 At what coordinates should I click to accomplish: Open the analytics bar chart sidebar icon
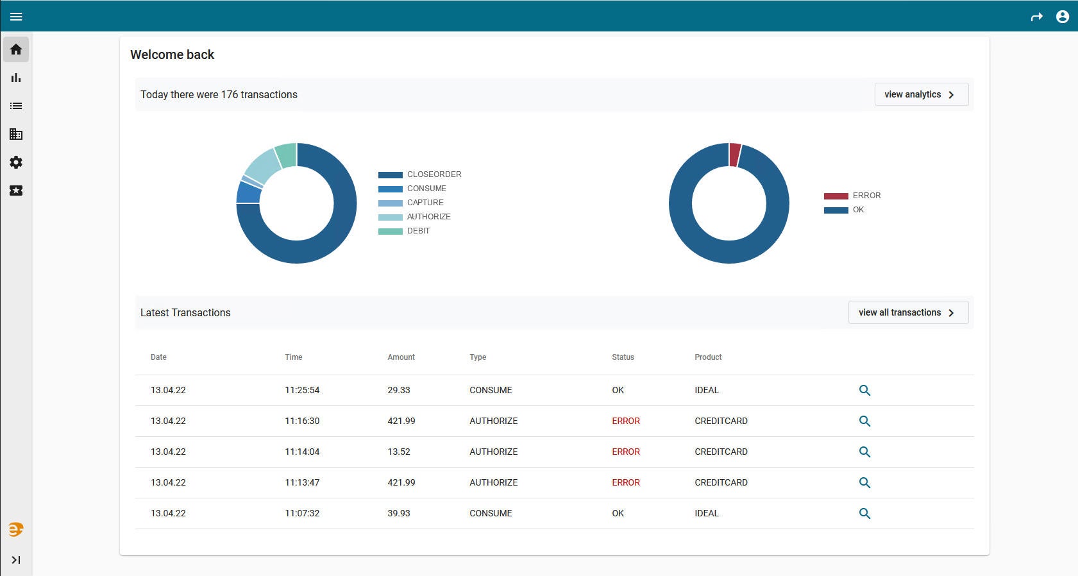(16, 78)
